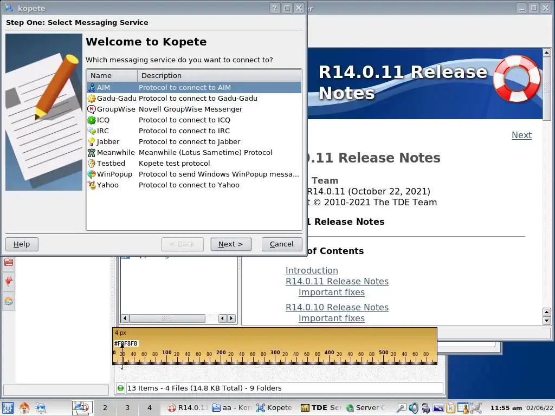The height and width of the screenshot is (416, 555).
Task: Click Next in Kopete wizard
Action: (x=231, y=244)
